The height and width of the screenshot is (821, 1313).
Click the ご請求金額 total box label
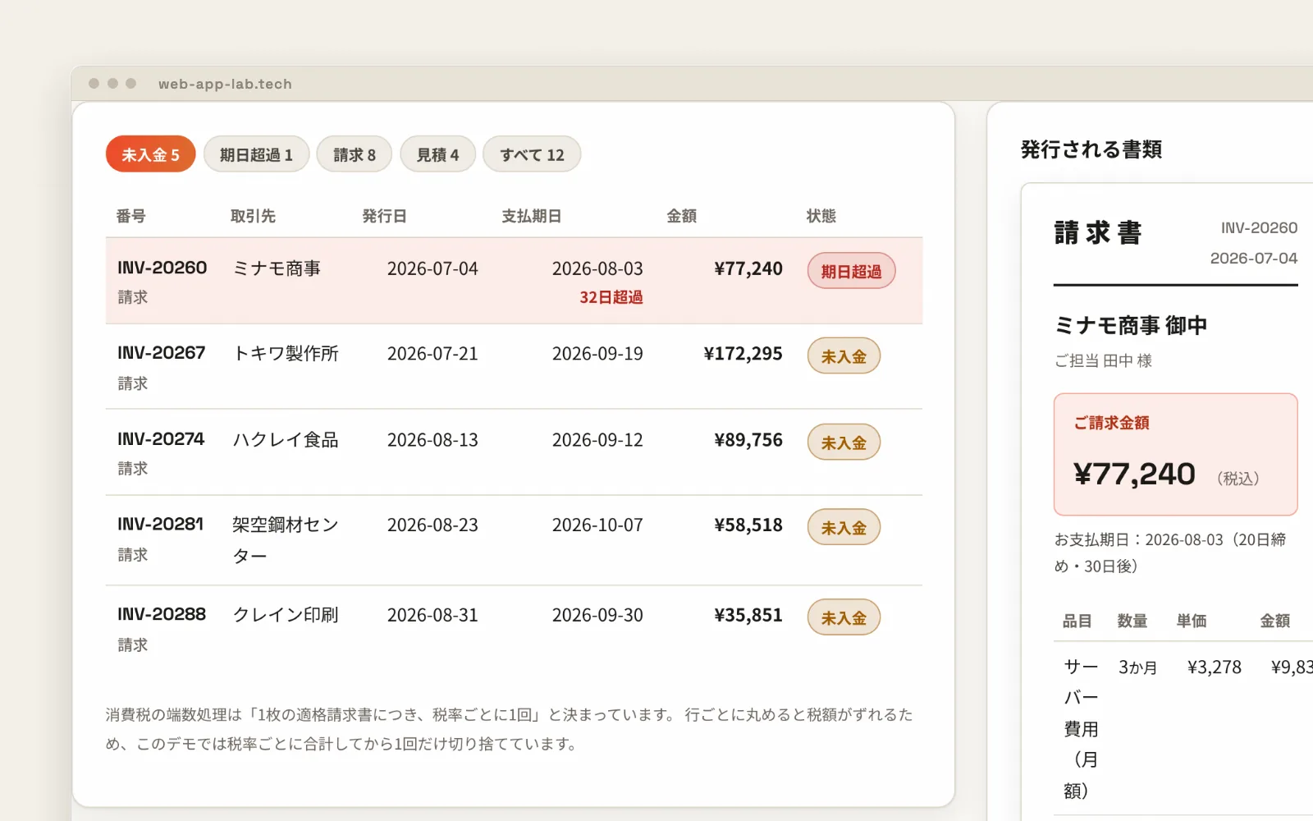coord(1112,423)
